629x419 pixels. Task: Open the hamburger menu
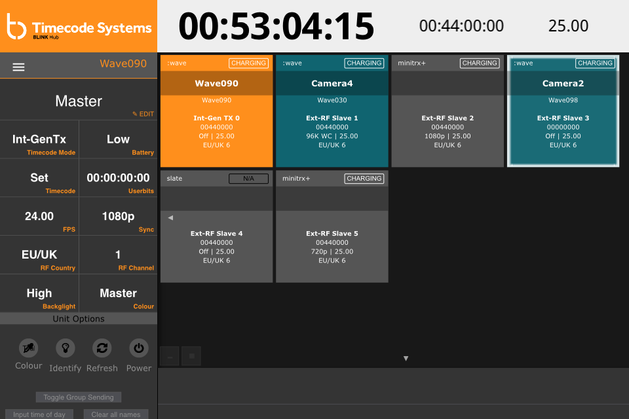[x=18, y=67]
